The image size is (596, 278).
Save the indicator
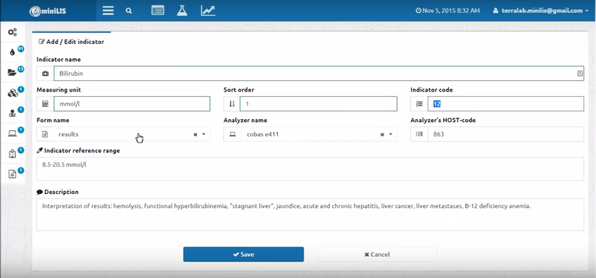pyautogui.click(x=243, y=254)
